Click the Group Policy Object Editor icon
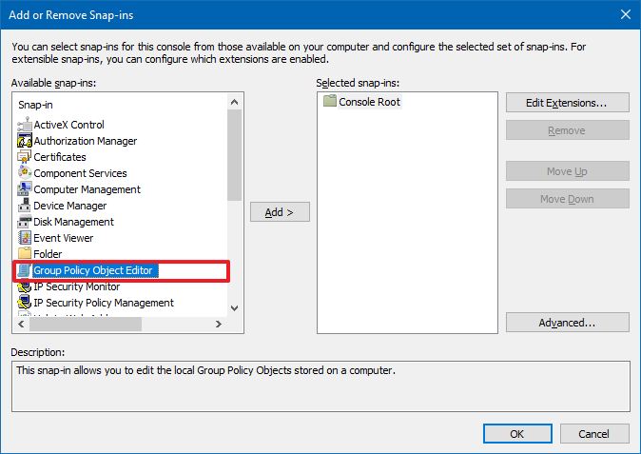The image size is (641, 454). 25,270
